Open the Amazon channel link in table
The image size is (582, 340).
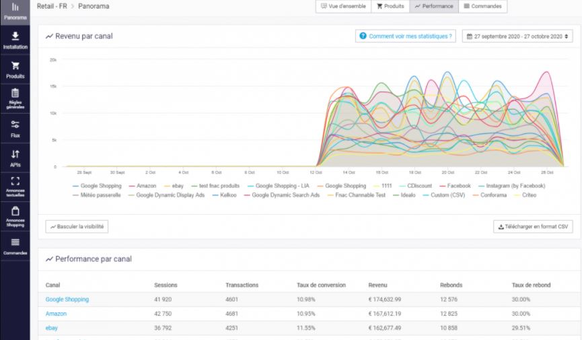coord(56,314)
